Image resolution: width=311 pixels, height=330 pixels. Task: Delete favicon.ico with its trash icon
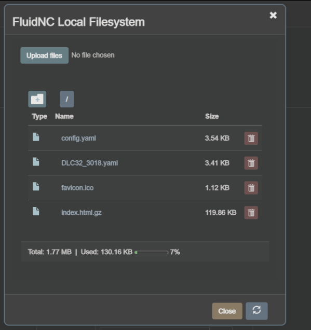tap(251, 188)
